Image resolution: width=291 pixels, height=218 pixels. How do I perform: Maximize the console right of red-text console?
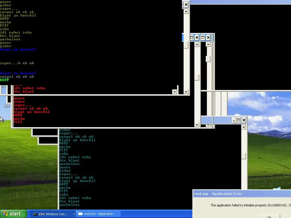point(203,38)
